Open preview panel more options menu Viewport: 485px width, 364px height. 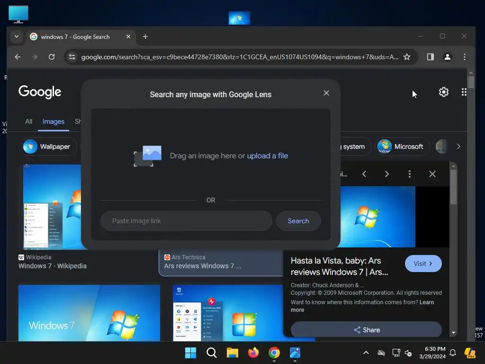click(x=410, y=174)
